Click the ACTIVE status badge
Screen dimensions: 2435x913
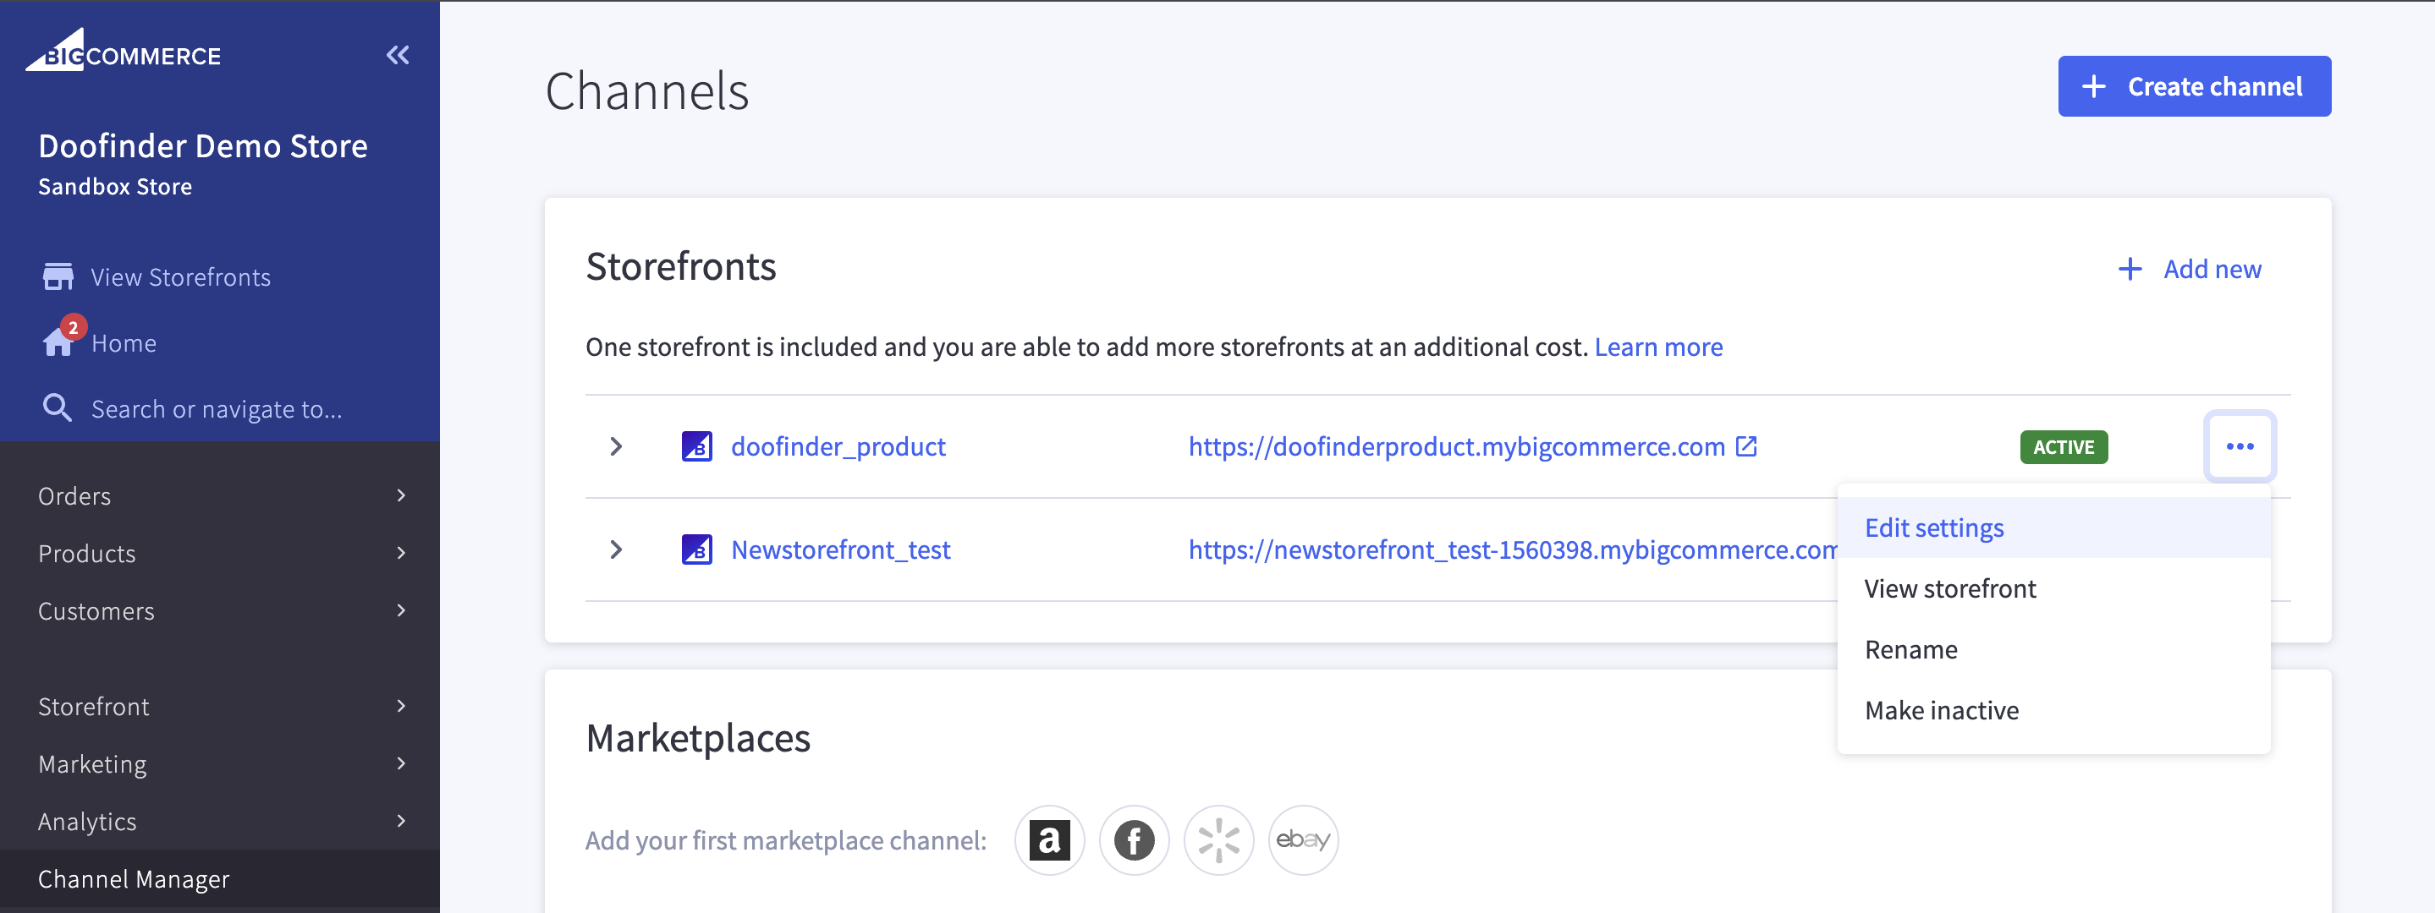coord(2064,446)
